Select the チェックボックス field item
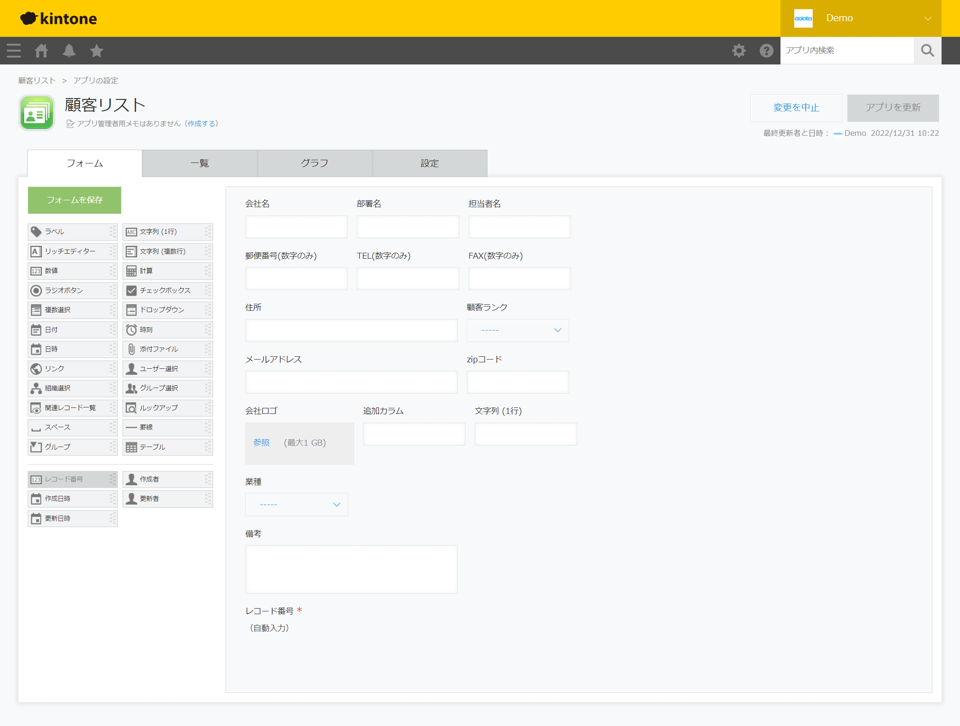960x726 pixels. [167, 290]
